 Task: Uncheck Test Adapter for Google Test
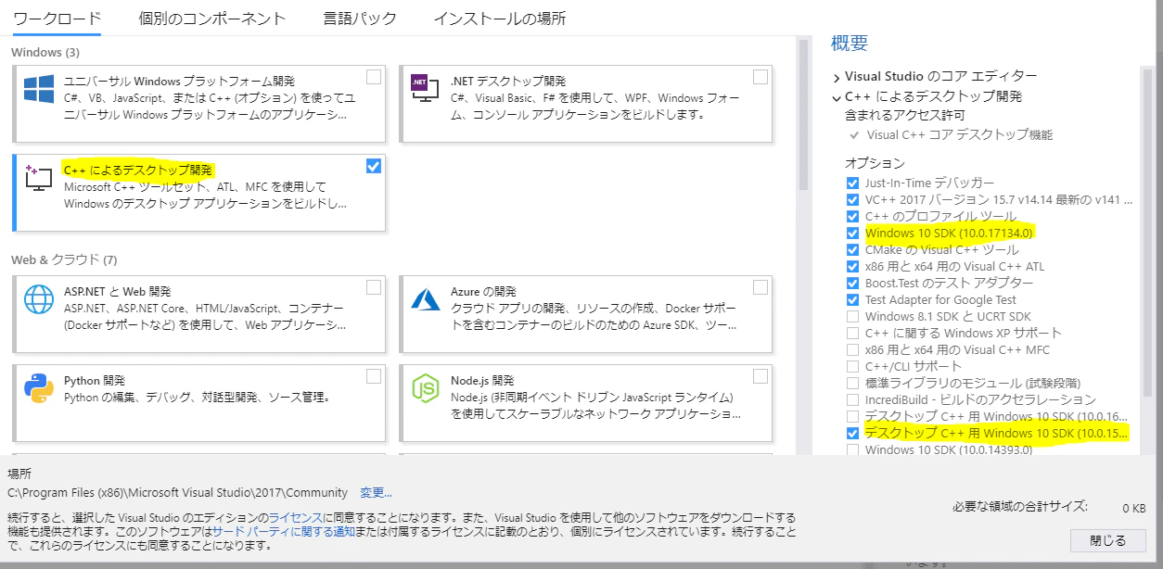[x=852, y=299]
